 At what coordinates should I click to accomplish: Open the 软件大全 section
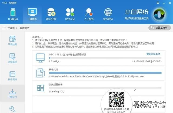point(70,14)
